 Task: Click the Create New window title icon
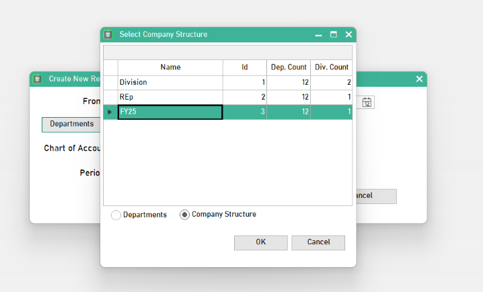[x=38, y=79]
